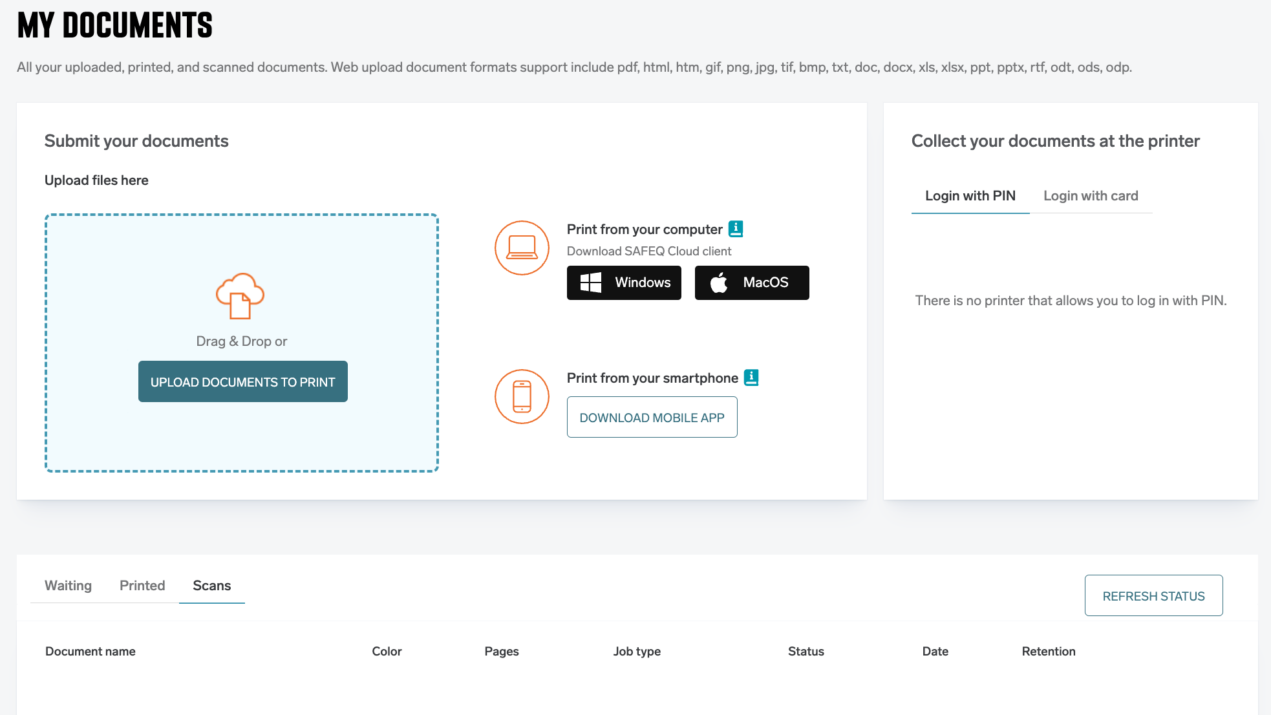
Task: Open the Waiting documents tab
Action: pos(68,586)
